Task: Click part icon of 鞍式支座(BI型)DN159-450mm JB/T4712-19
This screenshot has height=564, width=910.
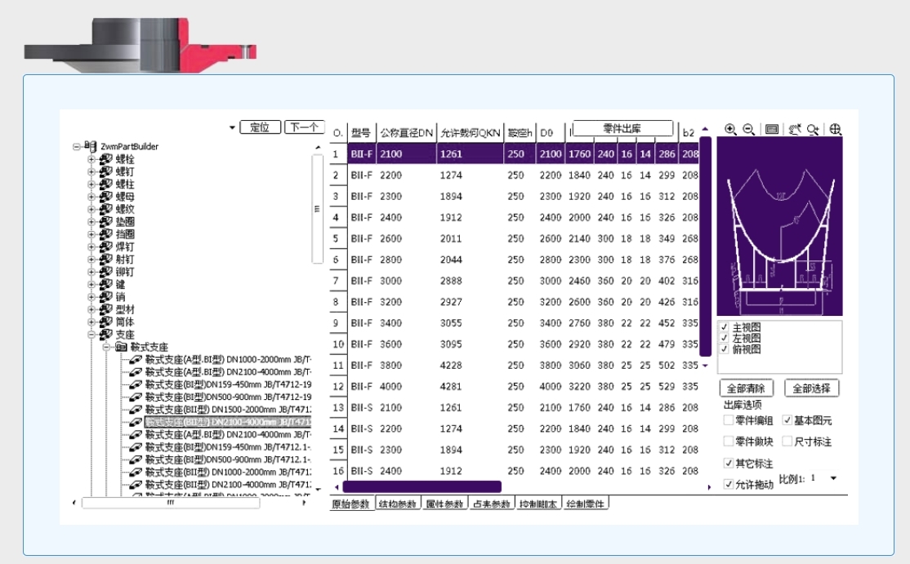Action: [x=136, y=384]
